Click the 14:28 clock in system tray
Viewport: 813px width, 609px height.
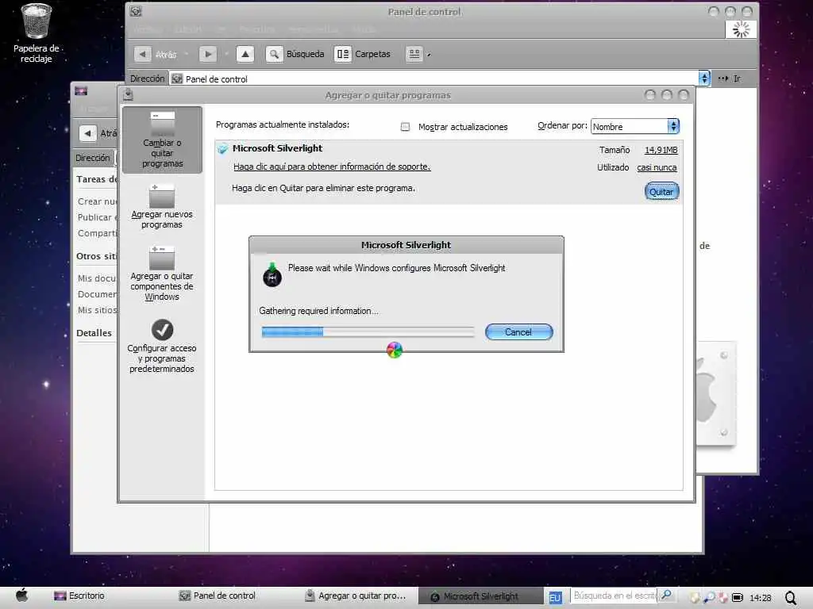pyautogui.click(x=760, y=598)
